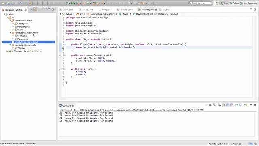Click the Open Task toolbar icon
The height and width of the screenshot is (146, 259).
98,3
